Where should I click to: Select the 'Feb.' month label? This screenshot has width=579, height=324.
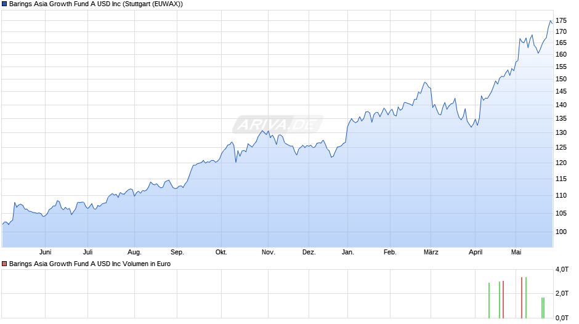click(390, 253)
